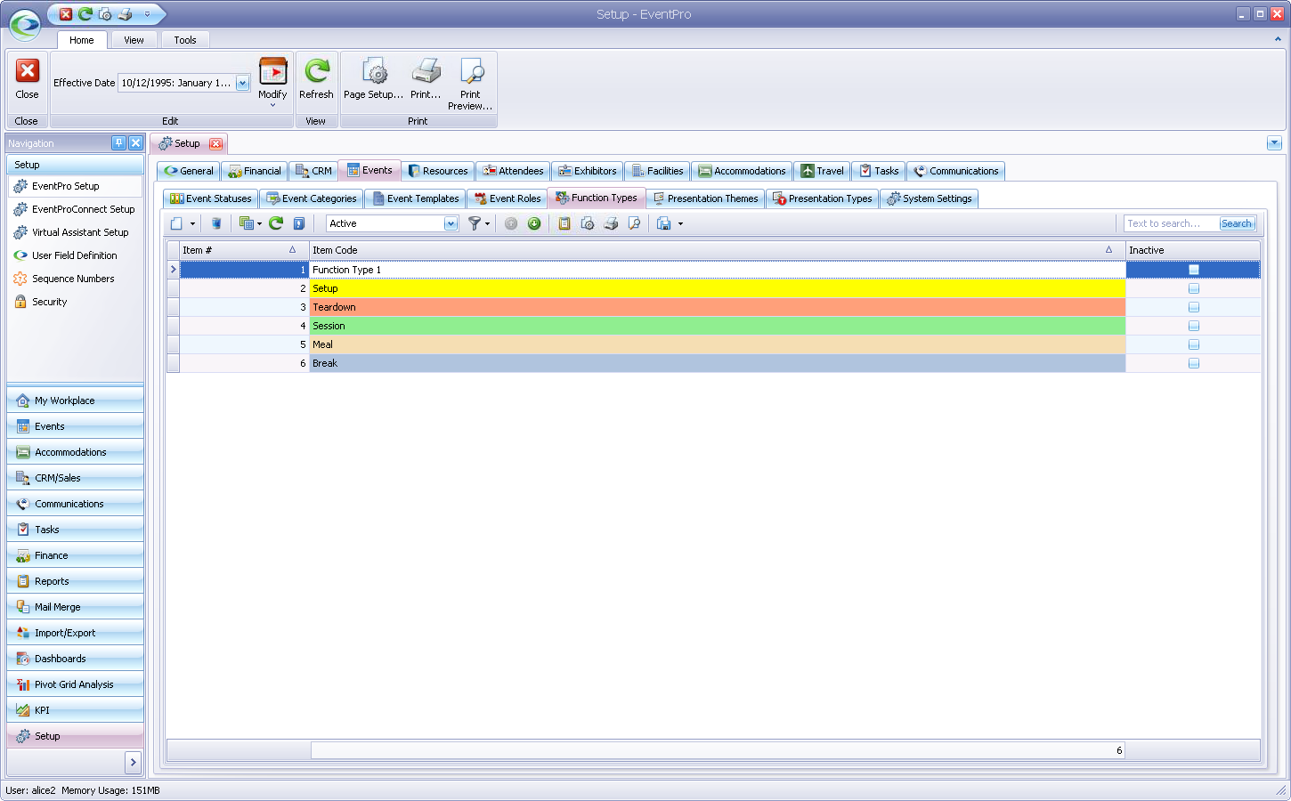Open the grid layout icon in toolbar
The height and width of the screenshot is (801, 1291).
247,223
